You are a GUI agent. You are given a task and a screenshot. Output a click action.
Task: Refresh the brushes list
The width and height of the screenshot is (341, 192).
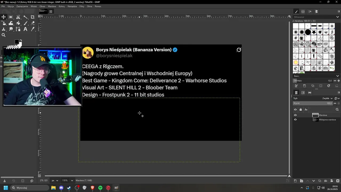click(329, 86)
